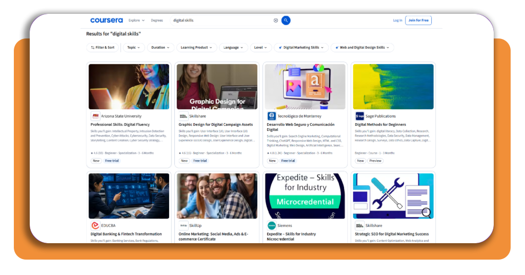Click the Tecnológico de Monterrey logo icon
525x275 pixels.
point(271,116)
